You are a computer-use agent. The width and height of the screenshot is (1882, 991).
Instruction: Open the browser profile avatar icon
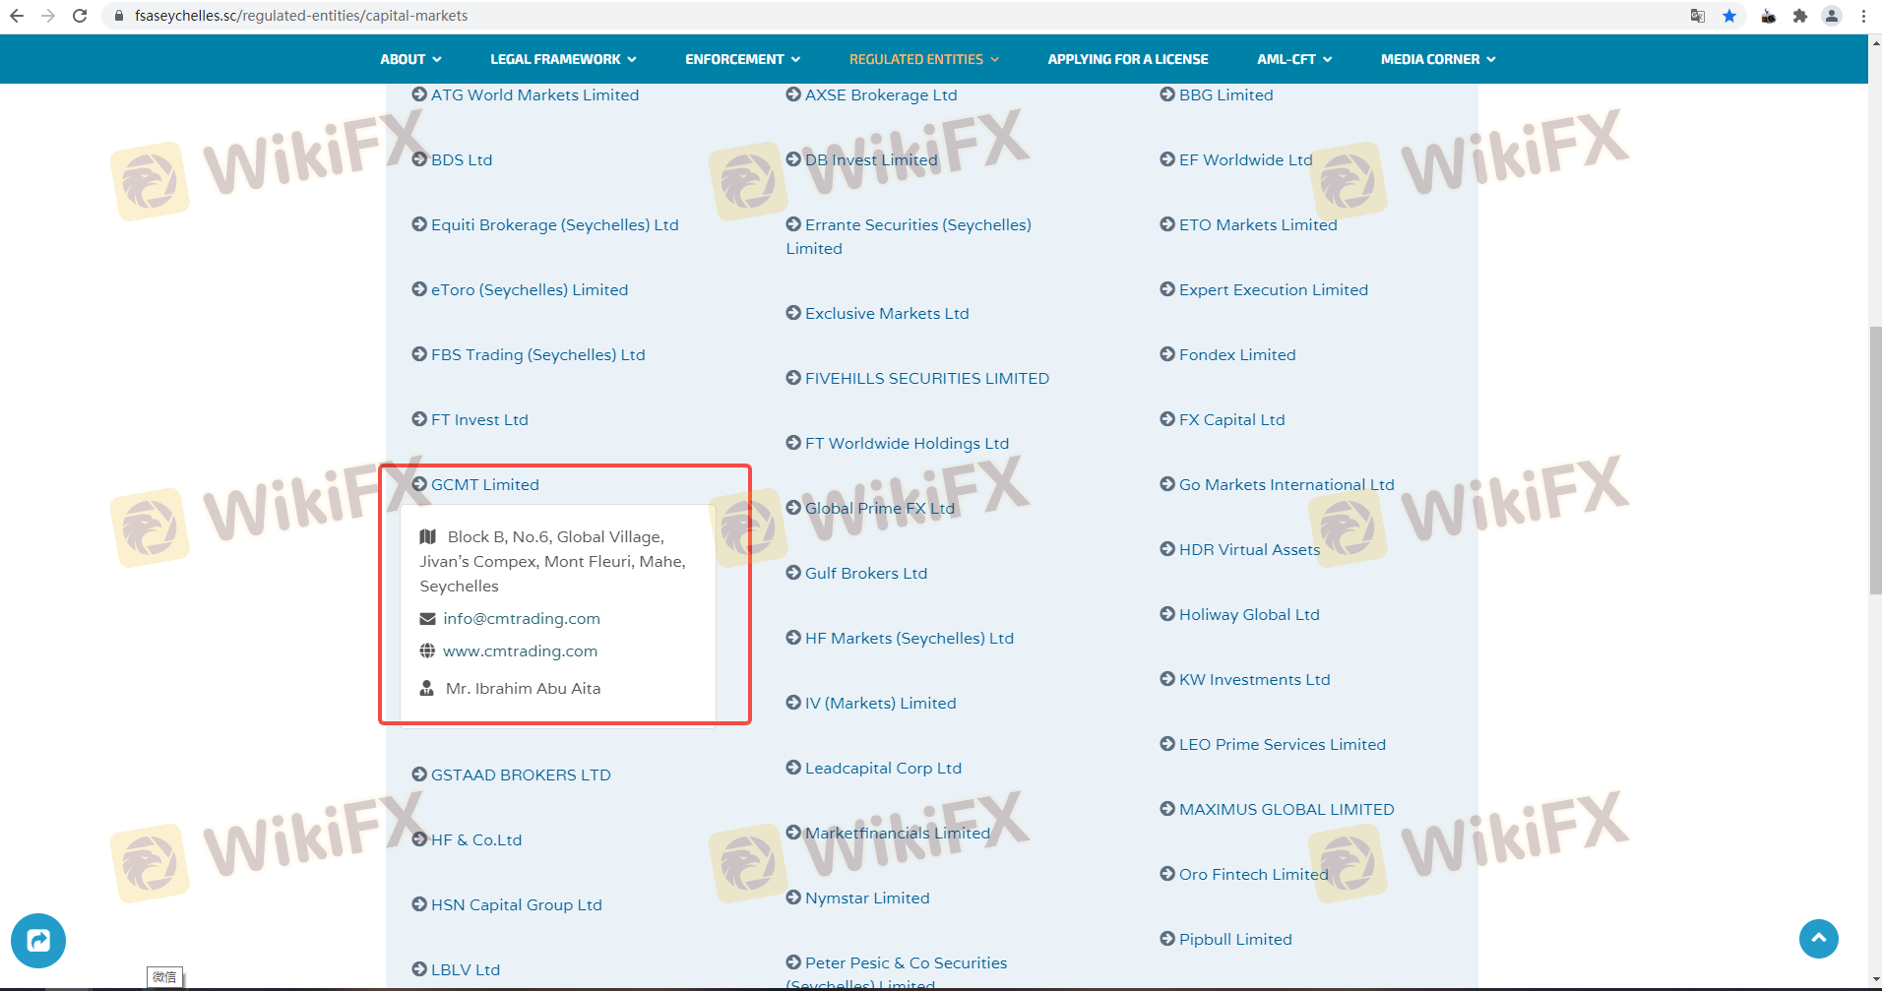coord(1832,16)
